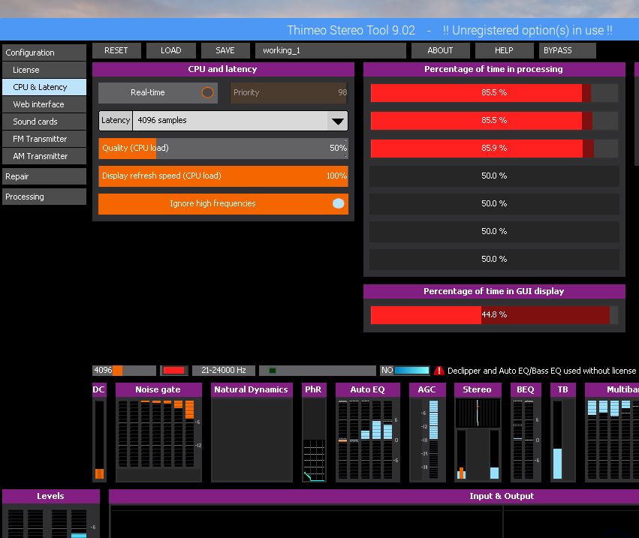Click the 44.8 % GUI display bar
This screenshot has height=538, width=639.
coord(494,315)
